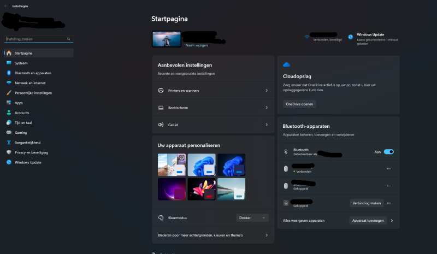Click the OneDrive openen button
This screenshot has width=437, height=254.
[x=299, y=104]
